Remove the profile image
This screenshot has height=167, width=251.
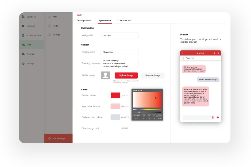[x=153, y=75]
